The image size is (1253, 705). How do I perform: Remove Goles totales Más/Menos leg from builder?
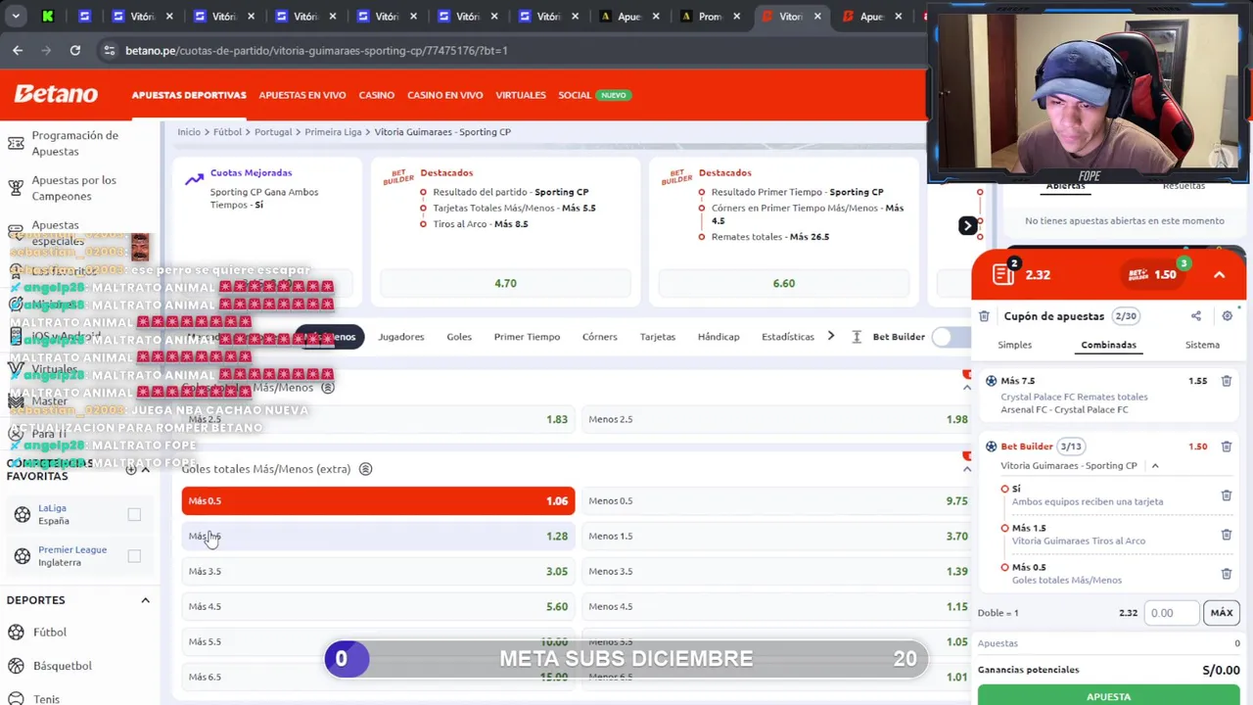[1226, 574]
